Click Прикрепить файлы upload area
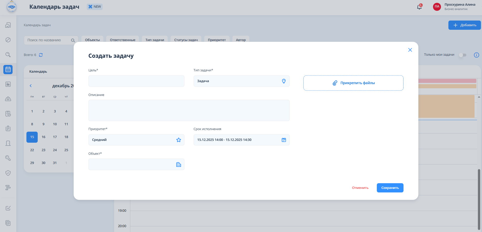 pyautogui.click(x=353, y=83)
